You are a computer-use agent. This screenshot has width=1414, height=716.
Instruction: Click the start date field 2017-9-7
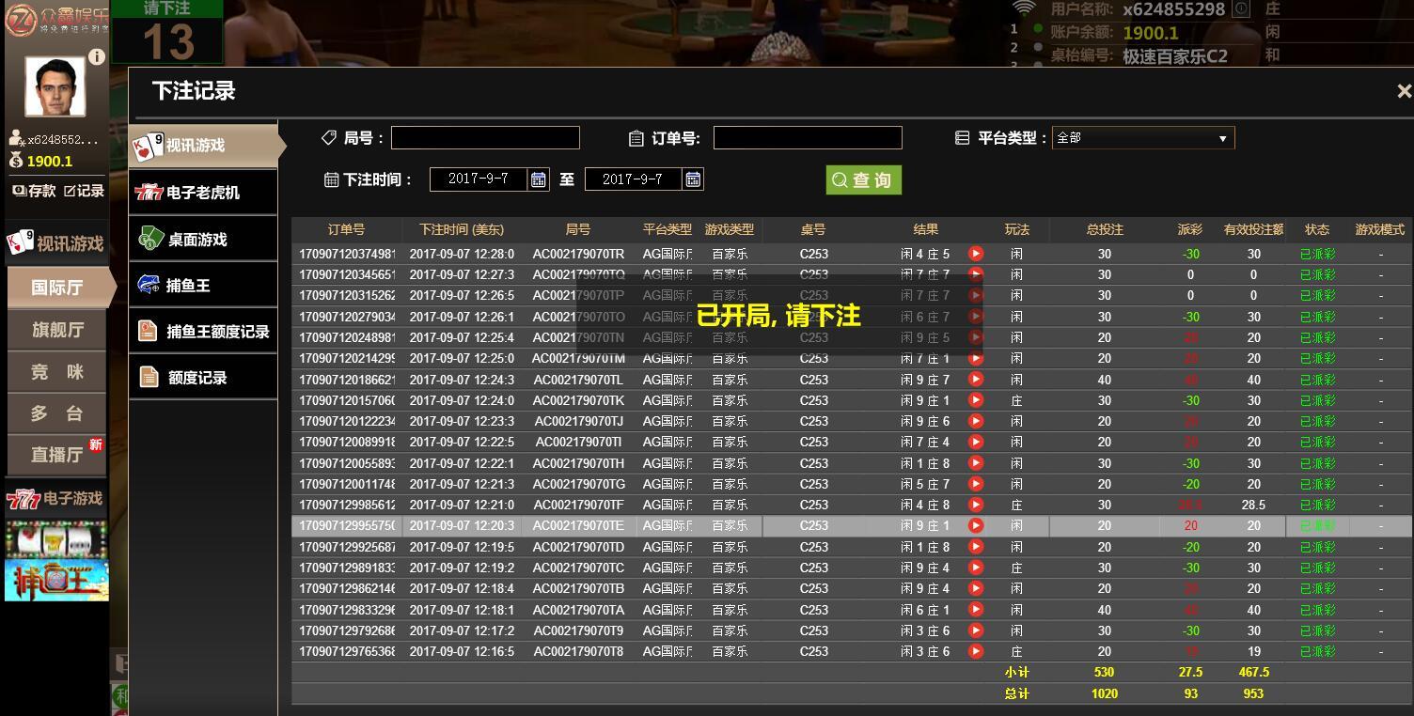pos(479,179)
